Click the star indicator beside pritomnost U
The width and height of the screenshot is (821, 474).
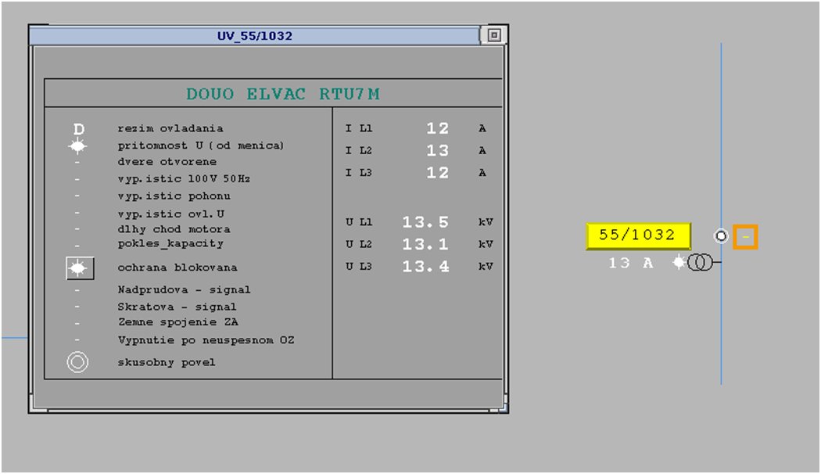tap(77, 146)
